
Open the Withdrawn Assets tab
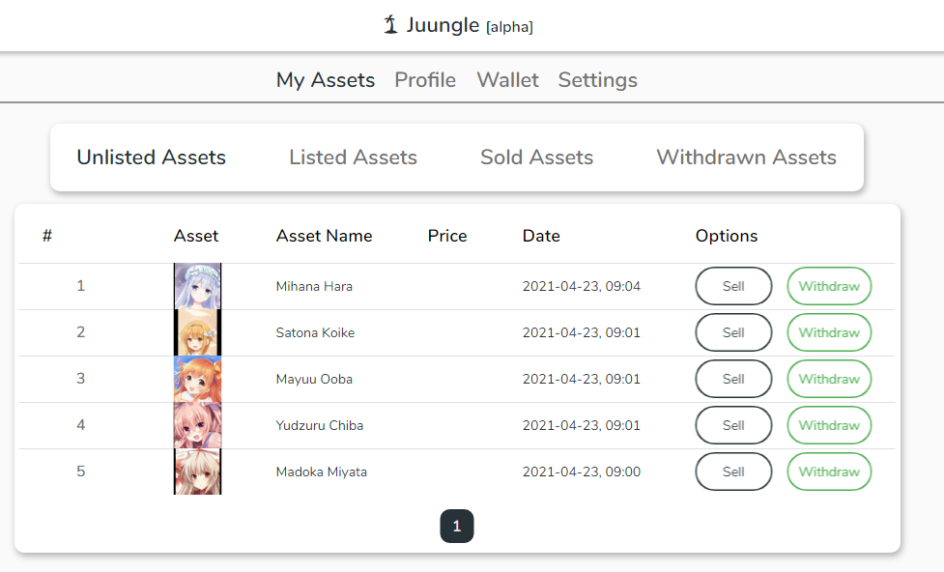coord(746,157)
